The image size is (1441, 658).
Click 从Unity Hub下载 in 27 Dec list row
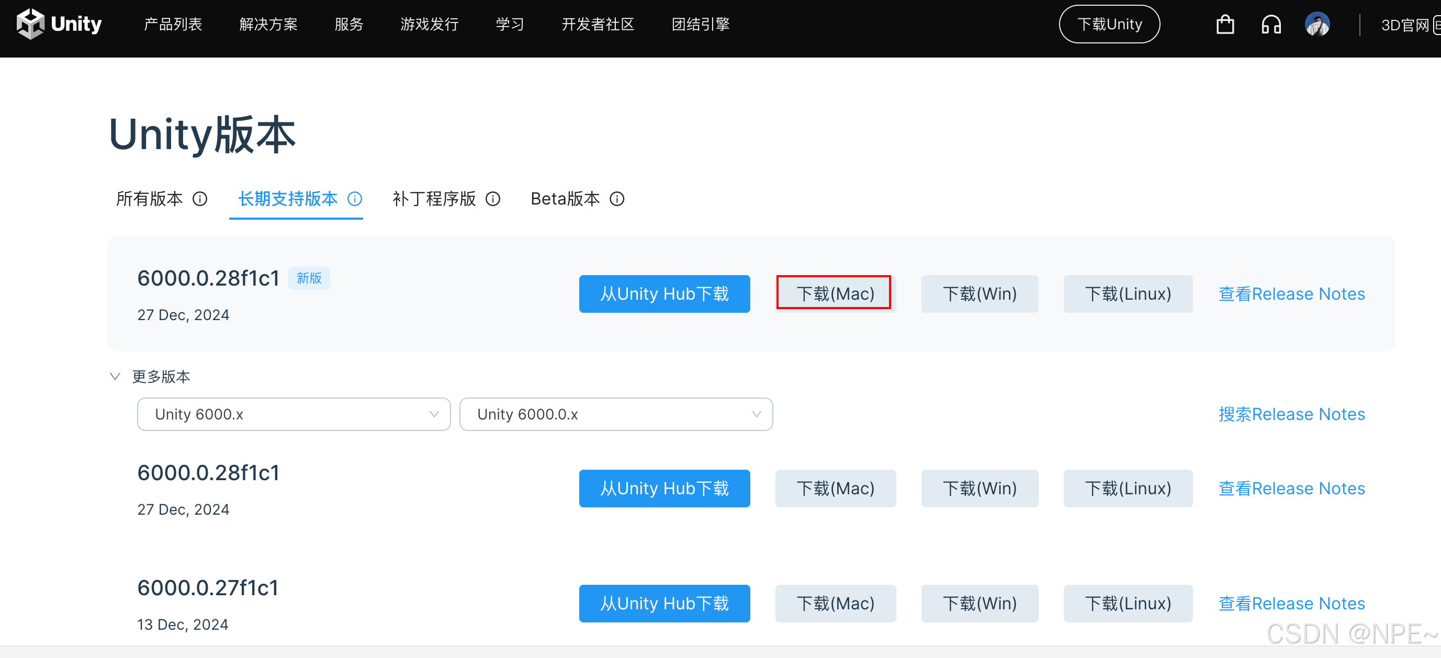pos(665,489)
